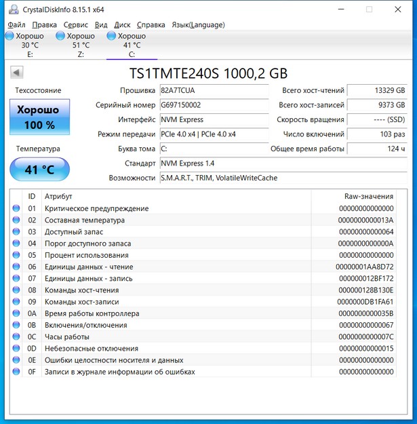Click the Возможности field with S.M.A.R.T., TRIM
Screen dimensions: 417x424
click(283, 178)
